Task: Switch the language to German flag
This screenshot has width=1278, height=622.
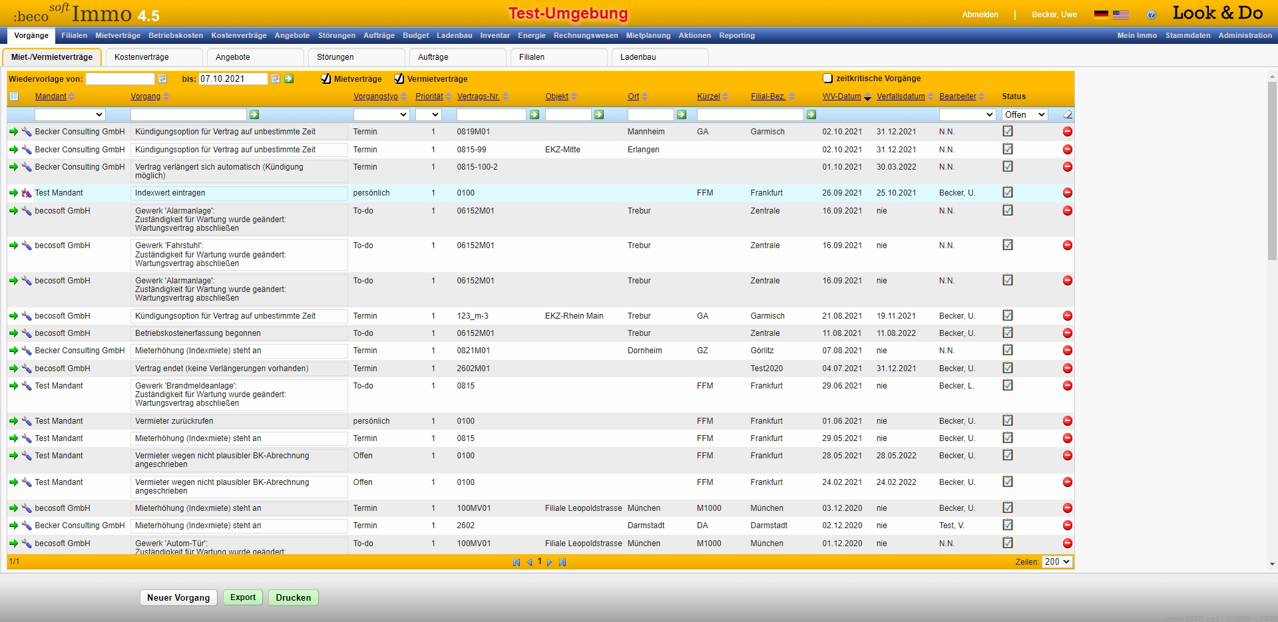Action: click(x=1102, y=15)
